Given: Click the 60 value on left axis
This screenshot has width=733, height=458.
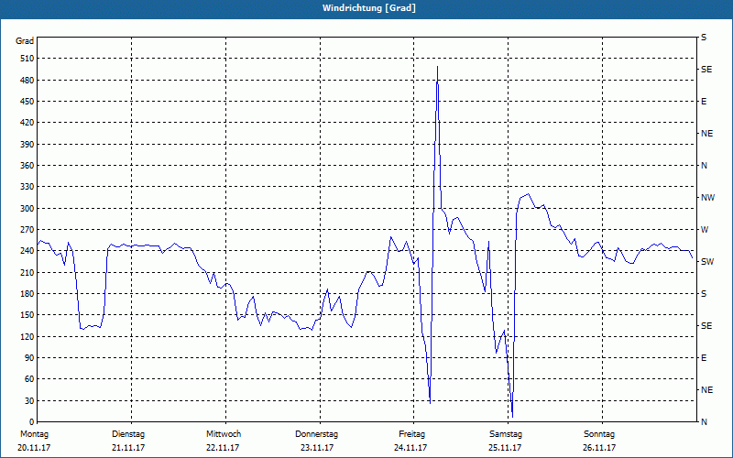Looking at the screenshot, I should click(x=29, y=379).
